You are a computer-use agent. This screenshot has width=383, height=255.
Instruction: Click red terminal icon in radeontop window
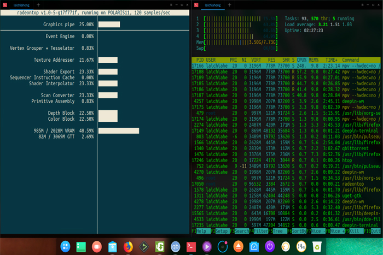5,5
